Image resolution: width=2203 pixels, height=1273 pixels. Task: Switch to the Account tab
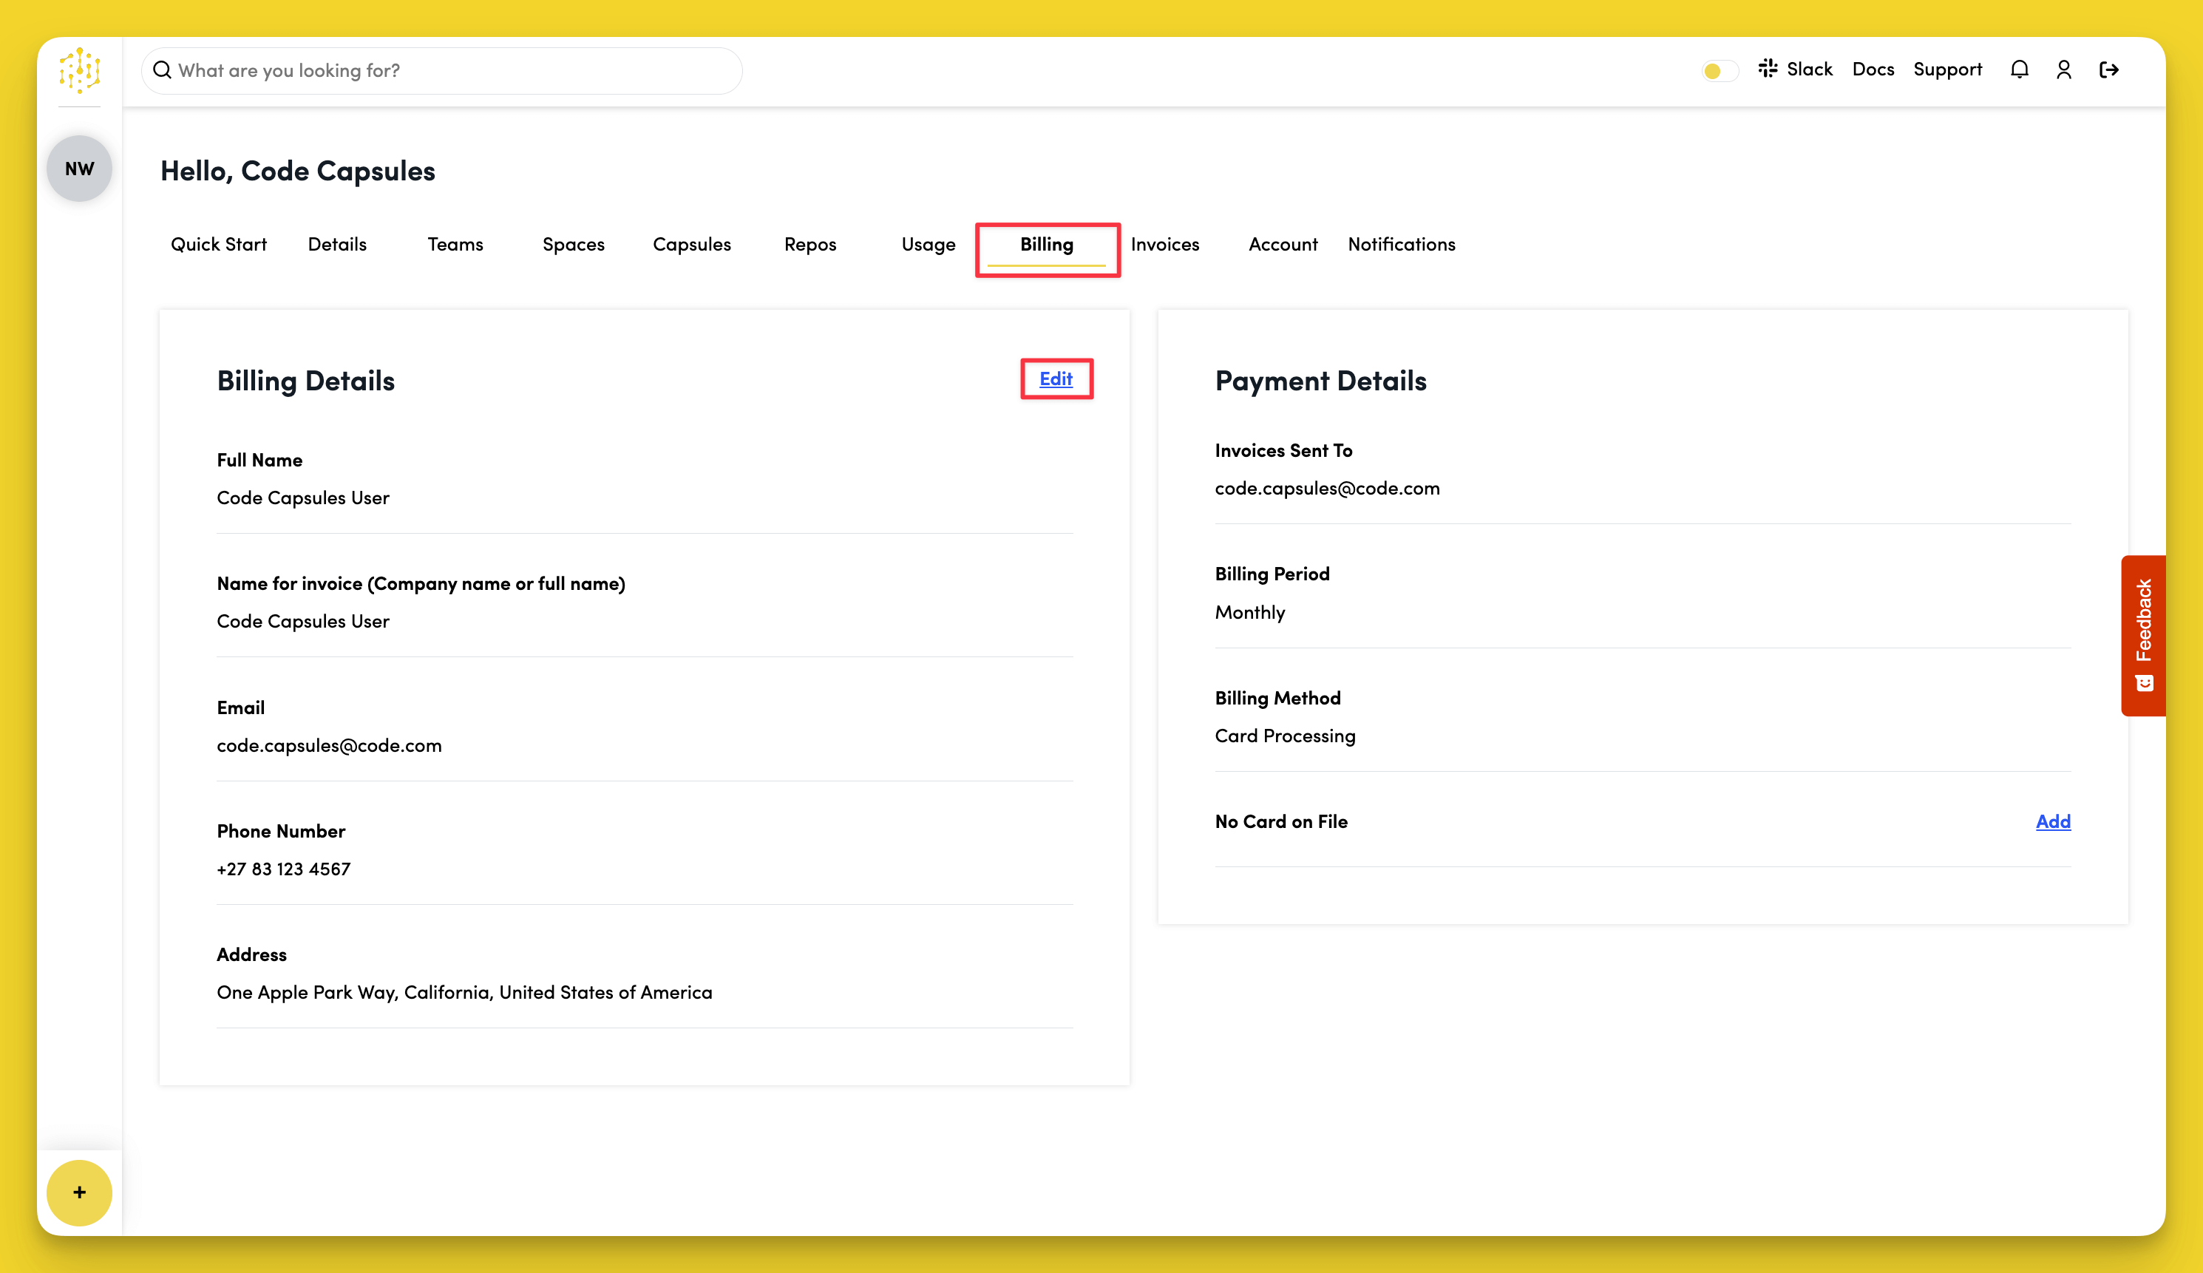click(1283, 245)
